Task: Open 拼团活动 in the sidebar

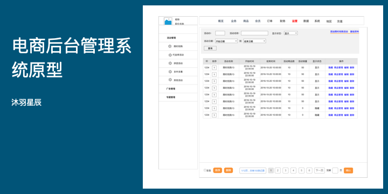Action: click(x=178, y=63)
